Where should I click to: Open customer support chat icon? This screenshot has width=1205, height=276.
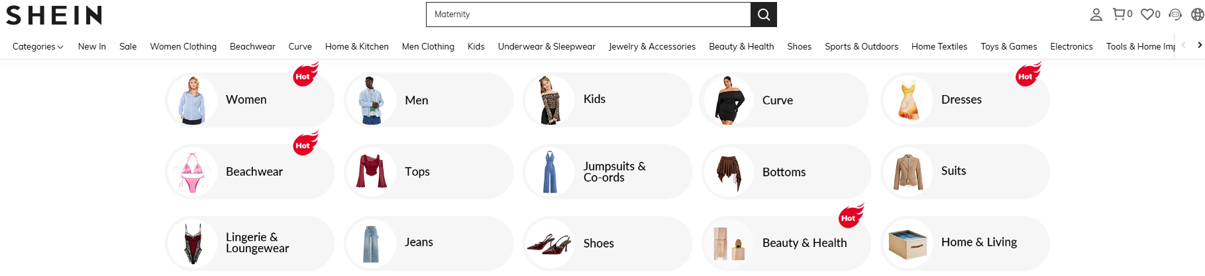pos(1175,15)
